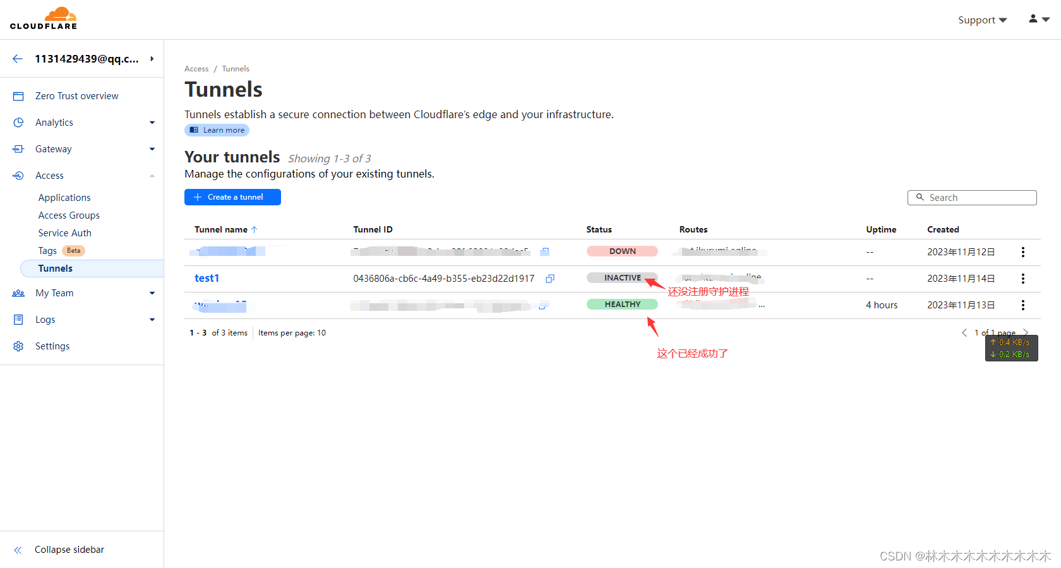The width and height of the screenshot is (1061, 568).
Task: Open actions menu for the DOWN tunnel row
Action: [1023, 252]
